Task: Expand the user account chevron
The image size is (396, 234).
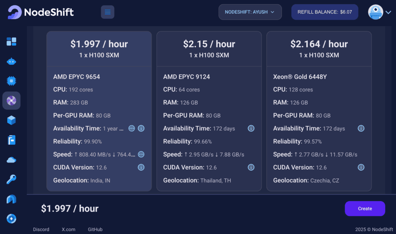Action: (x=388, y=12)
